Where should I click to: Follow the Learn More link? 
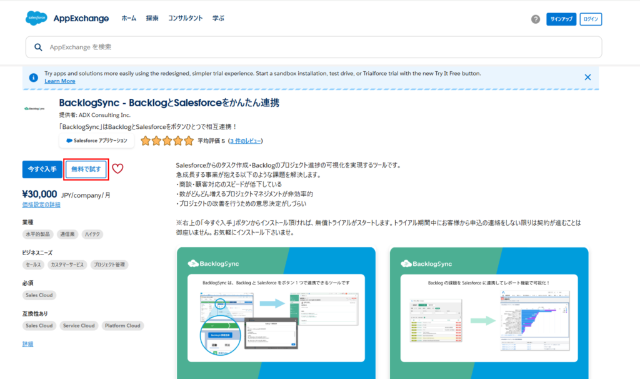pyautogui.click(x=60, y=81)
